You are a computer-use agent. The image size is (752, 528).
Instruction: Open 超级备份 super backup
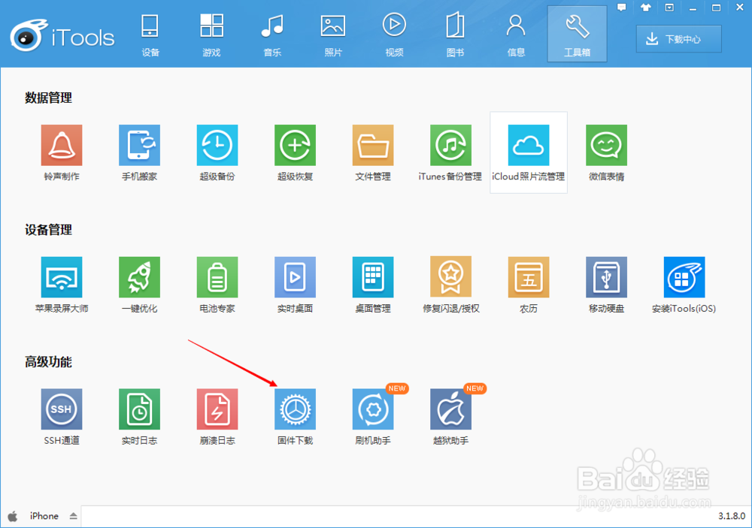pyautogui.click(x=217, y=145)
